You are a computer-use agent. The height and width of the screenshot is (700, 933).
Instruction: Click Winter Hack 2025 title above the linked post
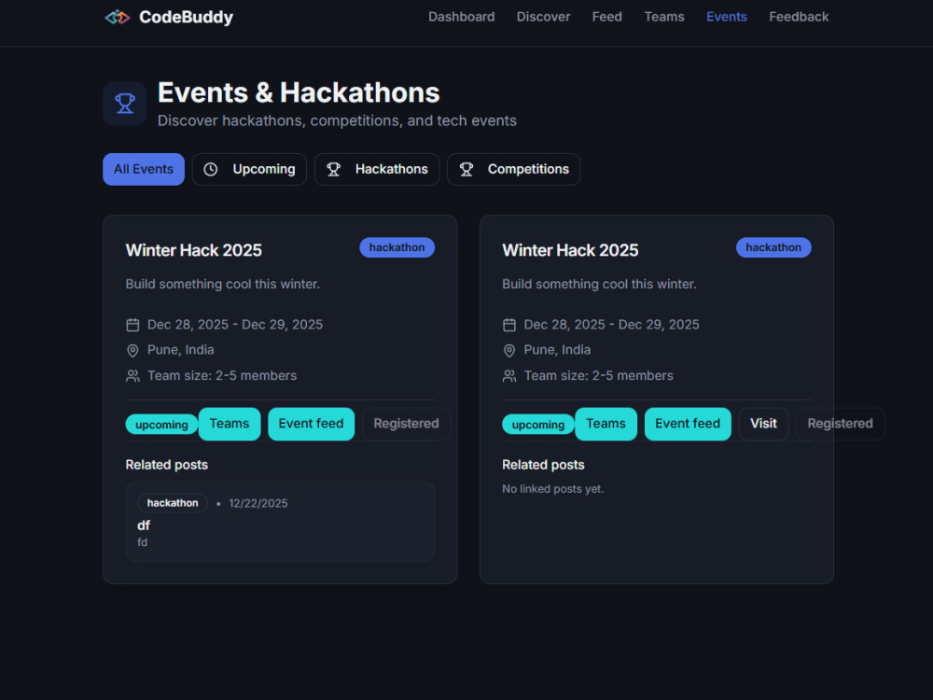click(193, 250)
